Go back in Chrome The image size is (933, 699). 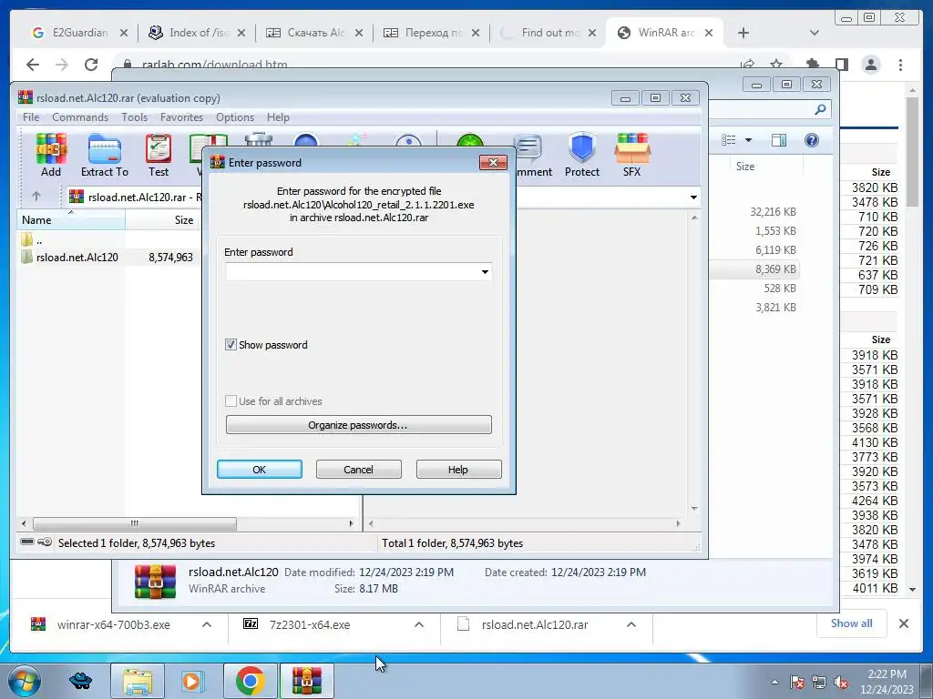tap(33, 65)
